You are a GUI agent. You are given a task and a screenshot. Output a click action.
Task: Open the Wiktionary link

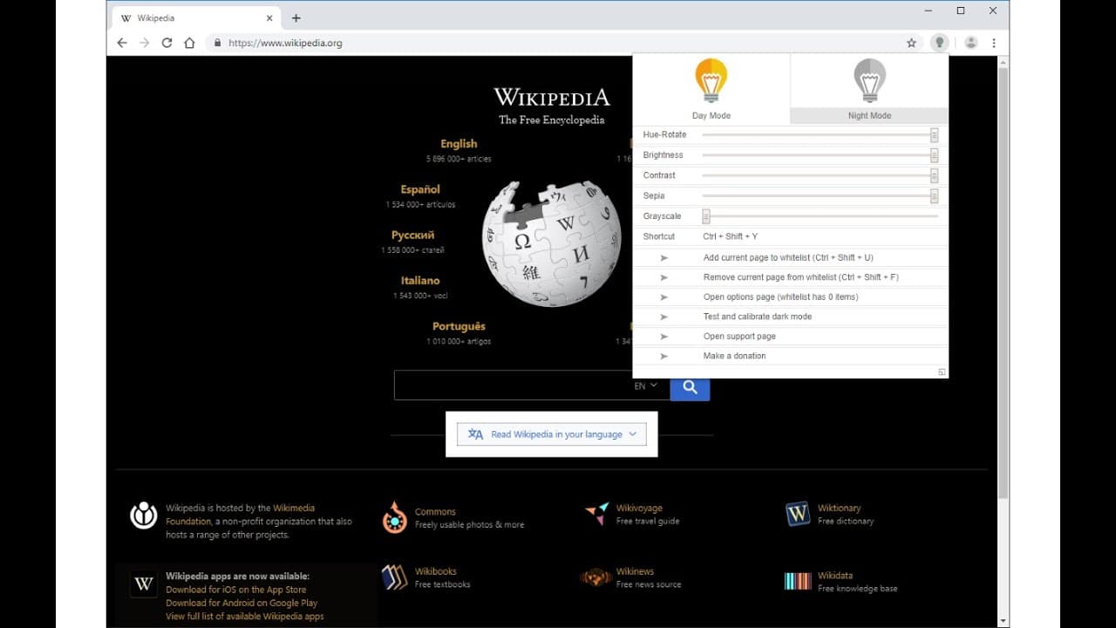click(839, 508)
